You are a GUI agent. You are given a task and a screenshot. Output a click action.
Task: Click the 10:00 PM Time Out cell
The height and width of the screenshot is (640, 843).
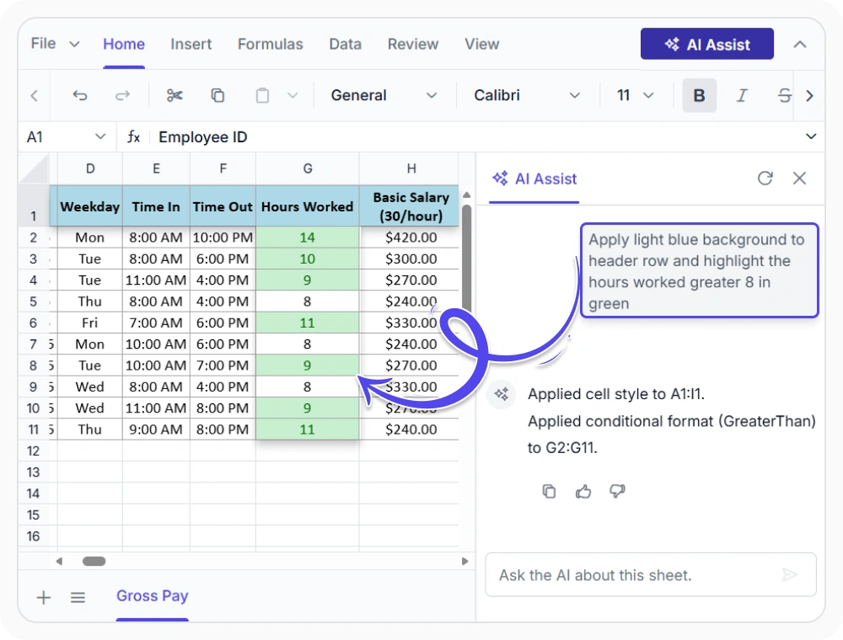point(223,237)
